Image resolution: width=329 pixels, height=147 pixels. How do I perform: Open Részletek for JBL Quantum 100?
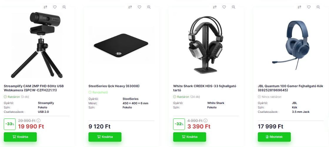[274, 137]
